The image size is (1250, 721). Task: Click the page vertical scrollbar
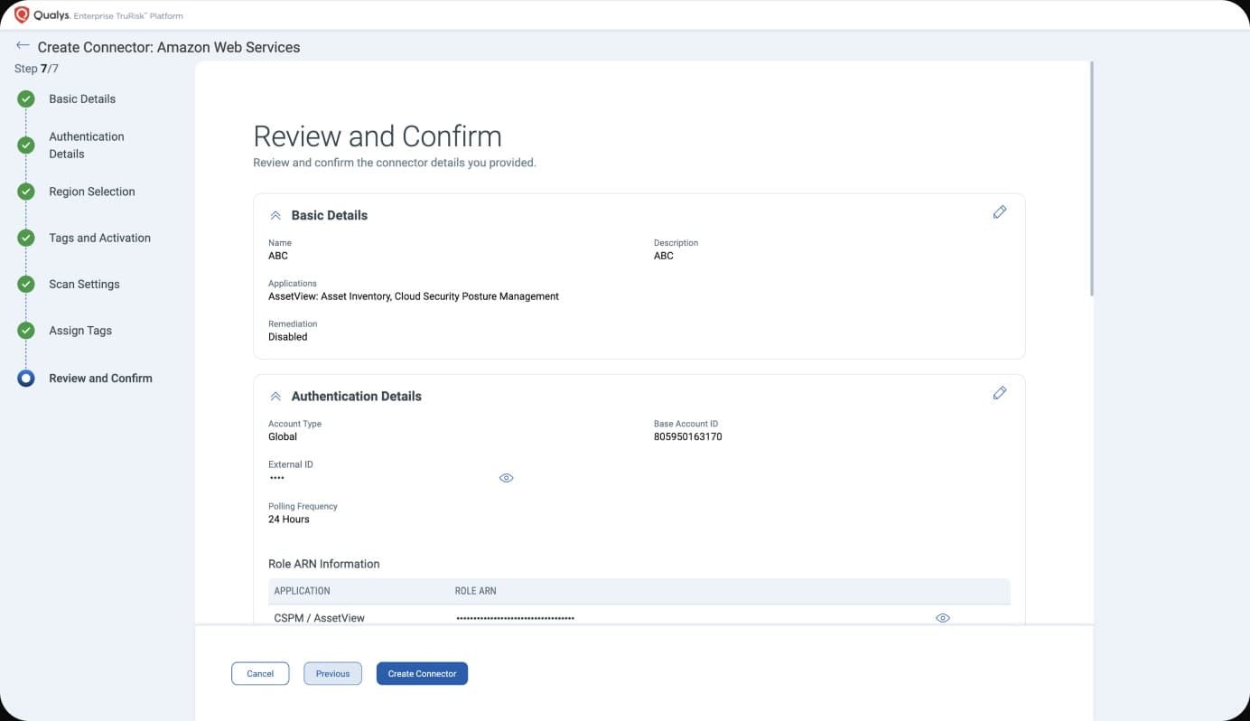click(x=1092, y=179)
